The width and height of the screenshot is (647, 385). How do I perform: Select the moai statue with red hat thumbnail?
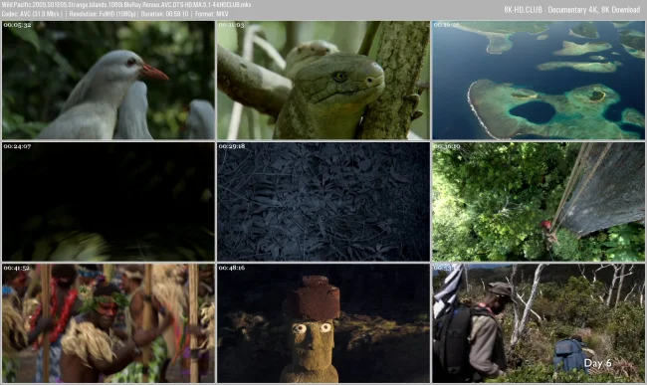[x=323, y=323]
